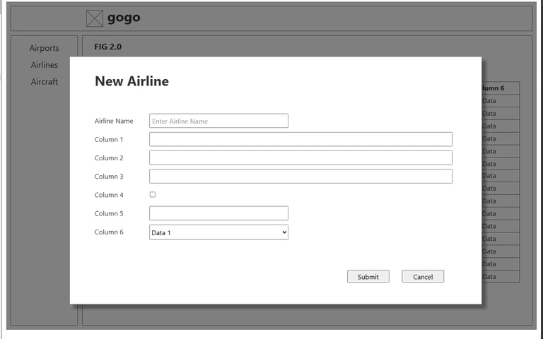The image size is (543, 339).
Task: Focus the Airline Name input field
Action: [x=218, y=121]
